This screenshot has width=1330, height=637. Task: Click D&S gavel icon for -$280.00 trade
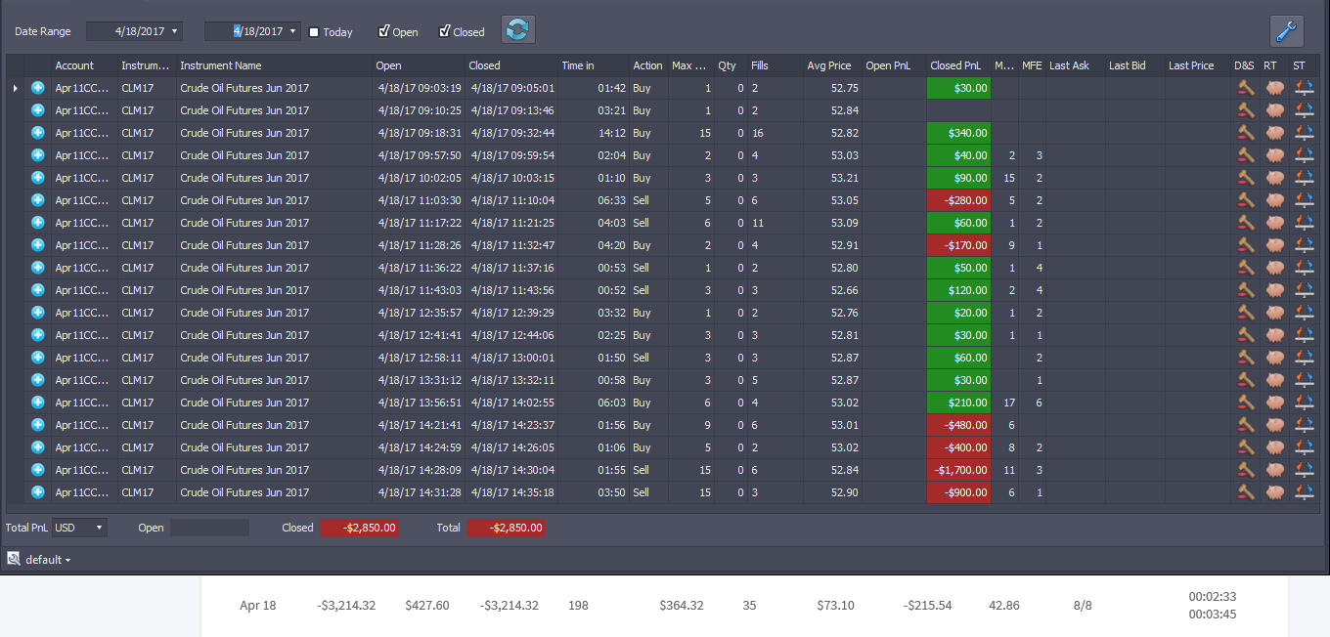click(1245, 200)
